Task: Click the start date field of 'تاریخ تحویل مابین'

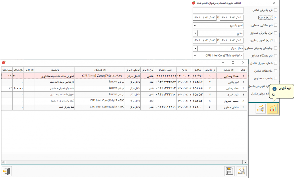Action: pos(232,40)
